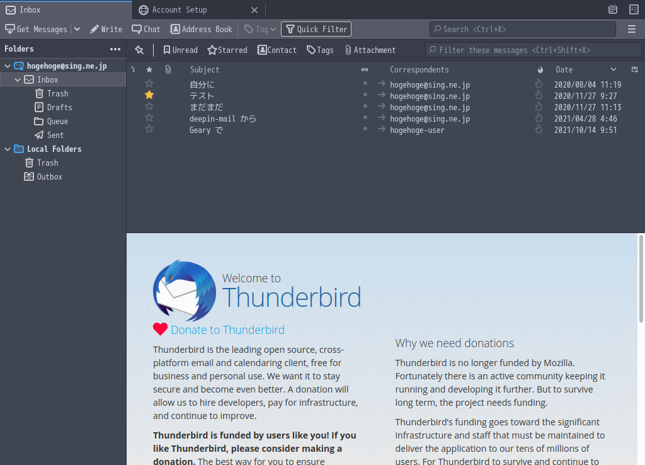This screenshot has width=645, height=465.
Task: Mark 自分に message as junk
Action: 539,84
